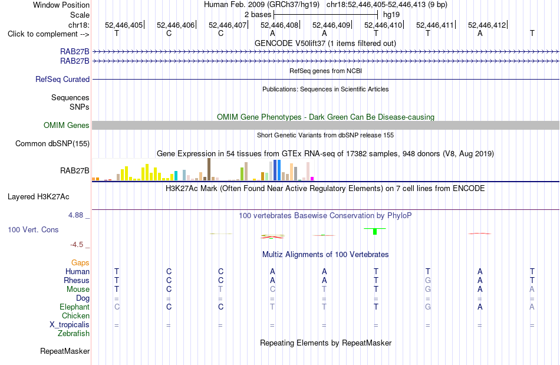
Task: Click the "100 Vert. Cons" track label
Action: pyautogui.click(x=33, y=229)
